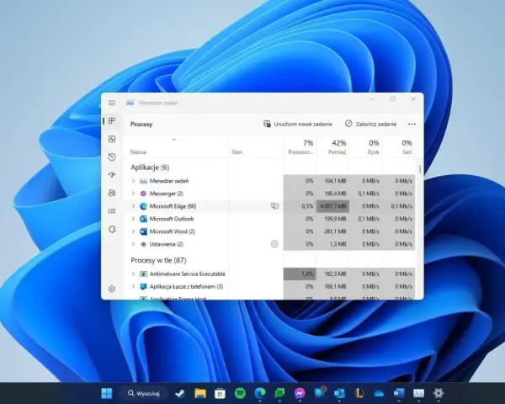Open the Services puzzle sidebar icon
Screen dimensions: 505x404
tap(112, 230)
